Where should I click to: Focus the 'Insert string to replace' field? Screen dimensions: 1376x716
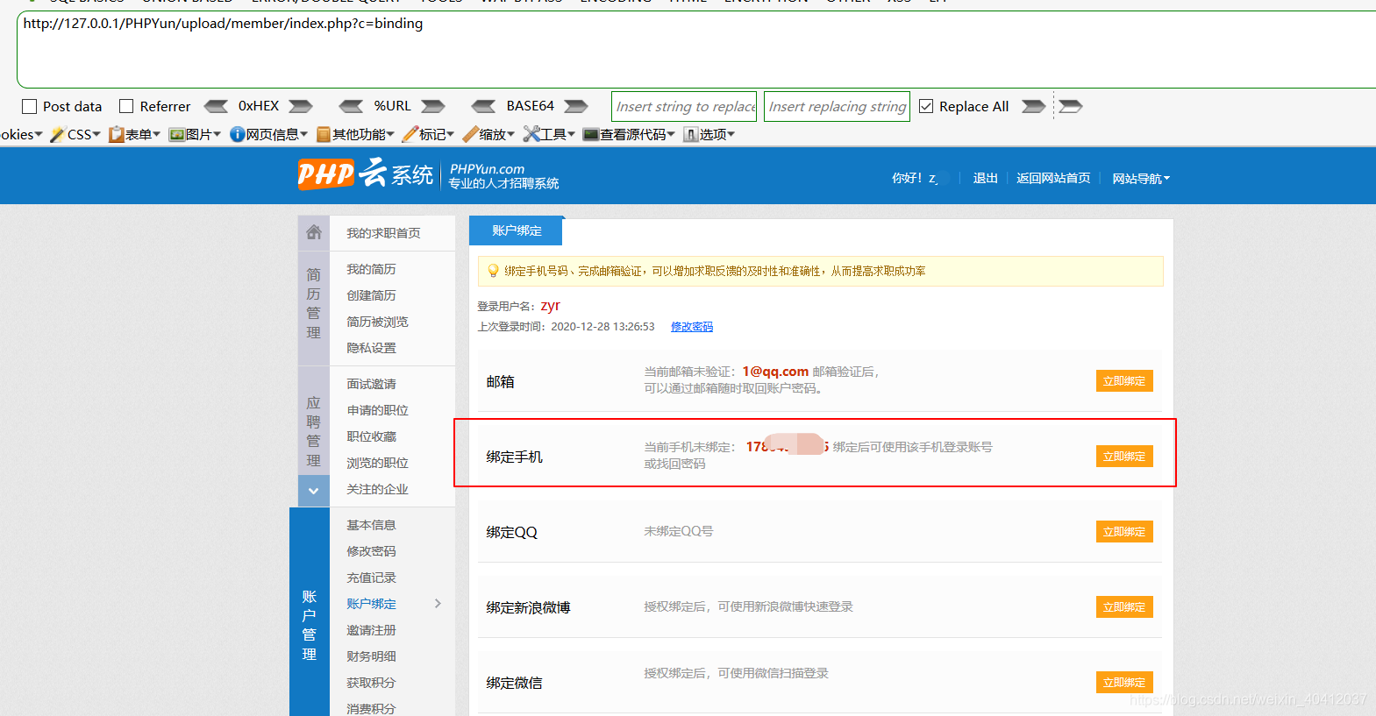tap(684, 107)
